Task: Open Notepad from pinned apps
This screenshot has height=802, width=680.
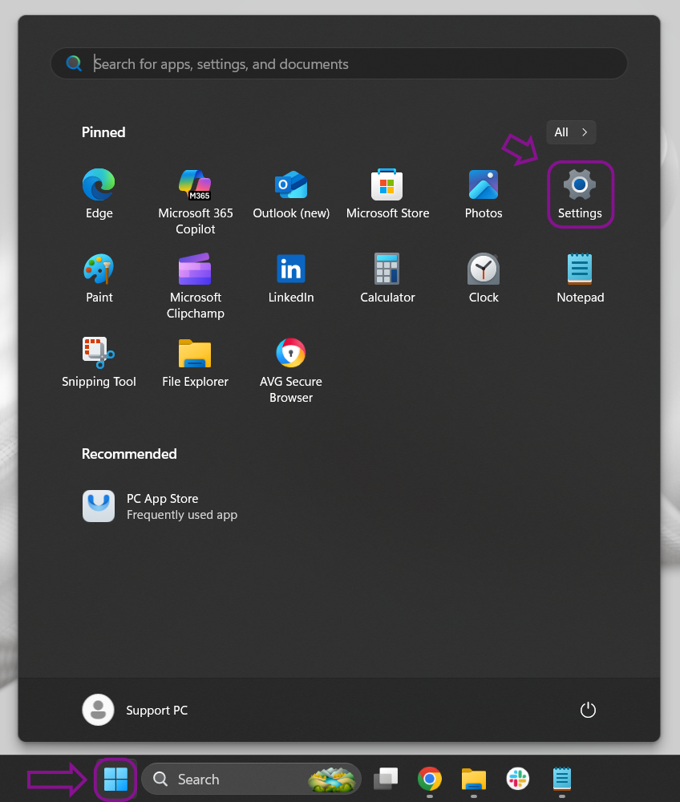Action: (580, 278)
